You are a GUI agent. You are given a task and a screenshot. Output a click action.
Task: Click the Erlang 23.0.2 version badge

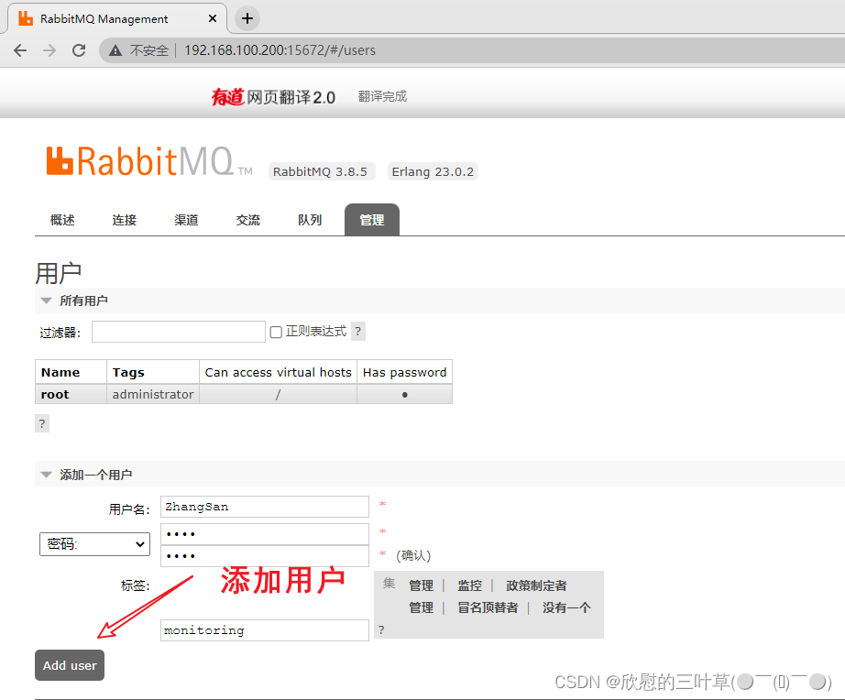click(433, 172)
